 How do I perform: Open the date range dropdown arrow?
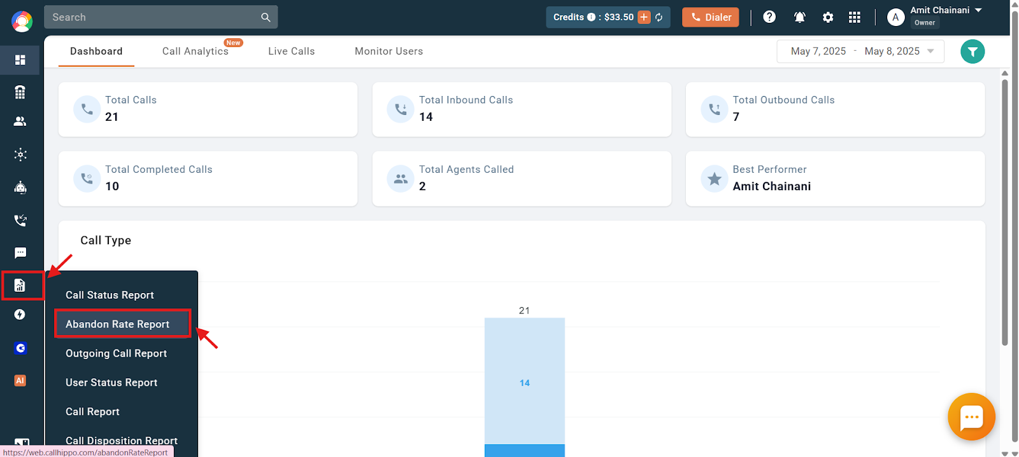point(930,51)
